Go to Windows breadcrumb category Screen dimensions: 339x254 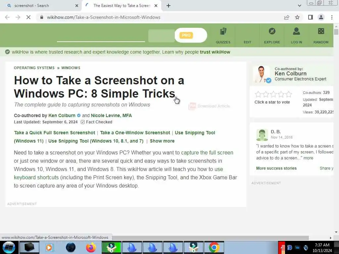pyautogui.click(x=71, y=68)
